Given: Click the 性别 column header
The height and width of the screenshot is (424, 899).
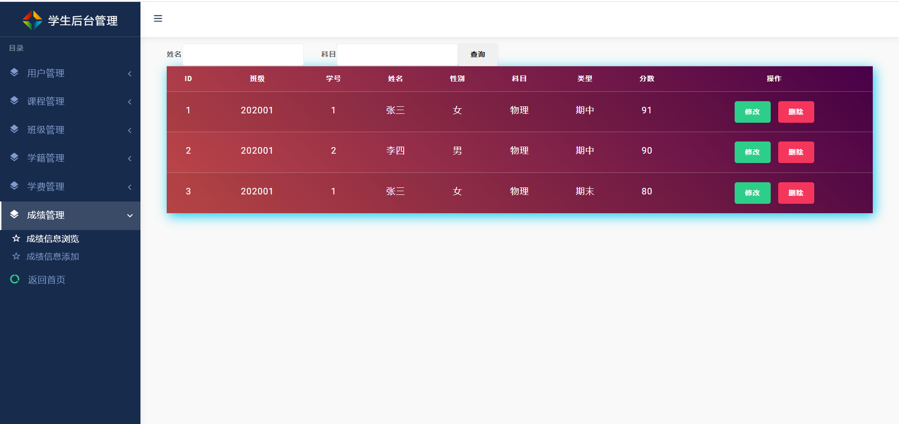Looking at the screenshot, I should 457,79.
